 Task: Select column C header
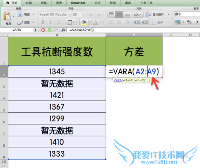[172, 35]
